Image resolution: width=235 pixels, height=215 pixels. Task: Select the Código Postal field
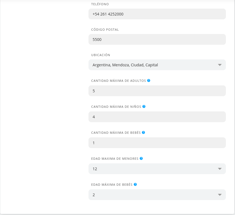(x=157, y=39)
